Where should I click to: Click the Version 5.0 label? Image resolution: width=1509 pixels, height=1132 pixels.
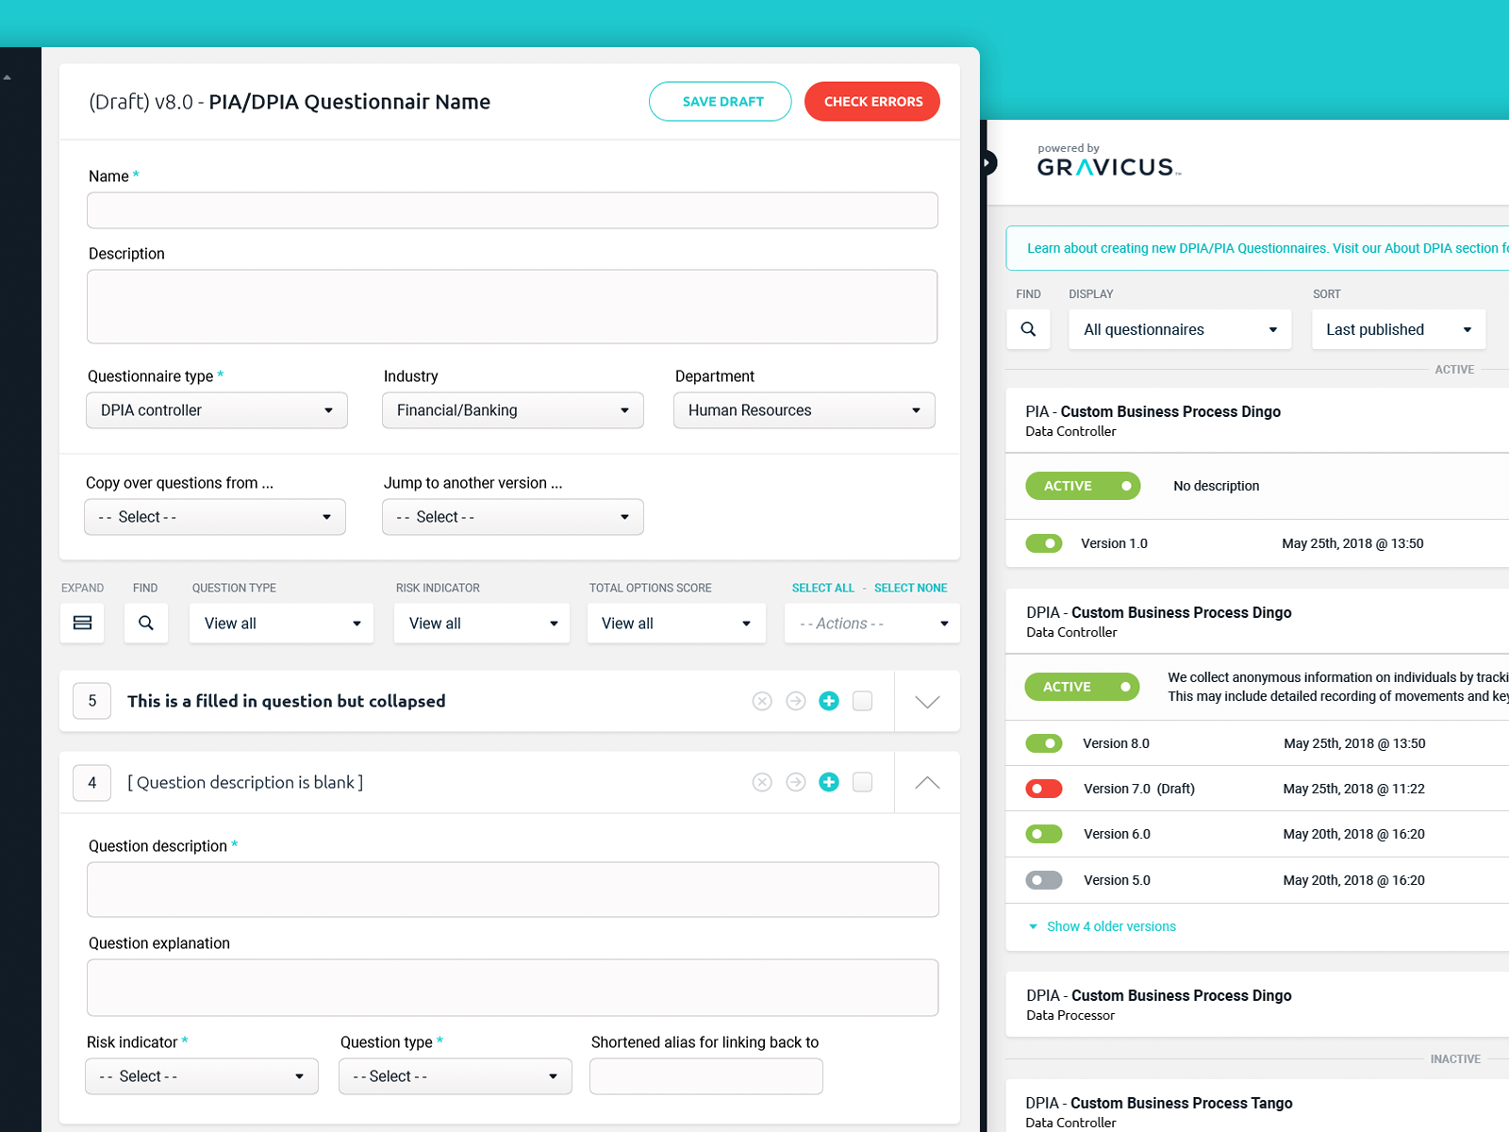[1117, 880]
